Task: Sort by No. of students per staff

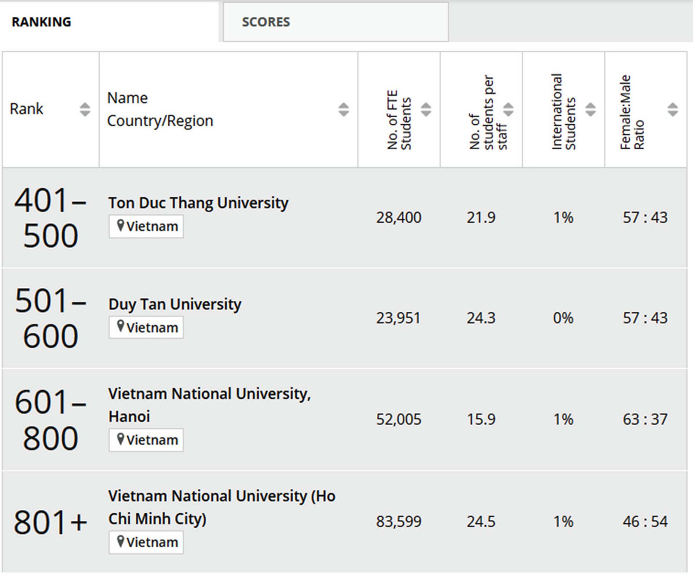Action: coord(509,109)
